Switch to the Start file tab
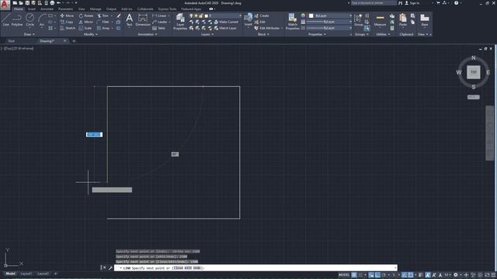 point(12,41)
